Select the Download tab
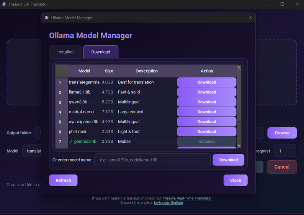This screenshot has width=304, height=215. 101,52
